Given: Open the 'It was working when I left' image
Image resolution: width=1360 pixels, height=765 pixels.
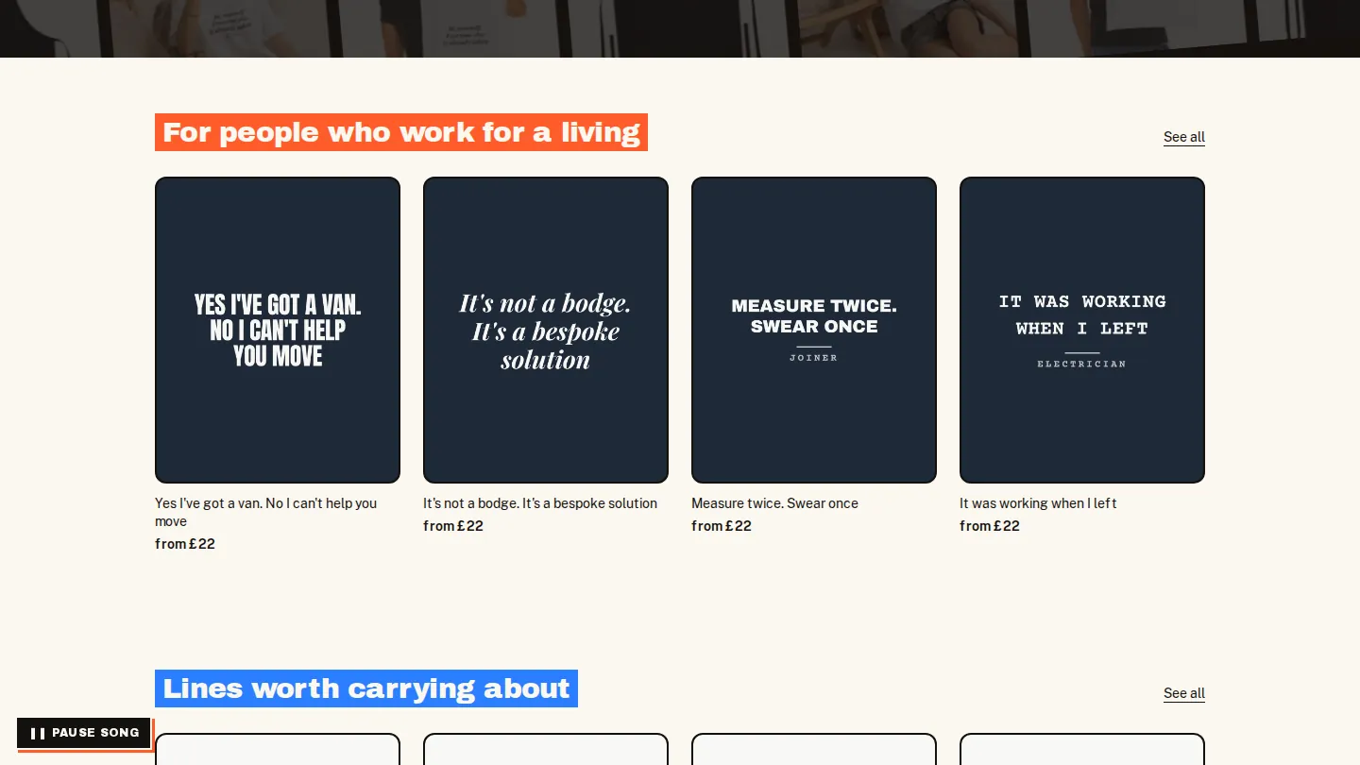Looking at the screenshot, I should pos(1082,330).
